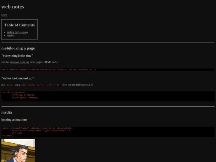Open the viewport meta tag link
This screenshot has height=162, width=216.
tap(19, 62)
